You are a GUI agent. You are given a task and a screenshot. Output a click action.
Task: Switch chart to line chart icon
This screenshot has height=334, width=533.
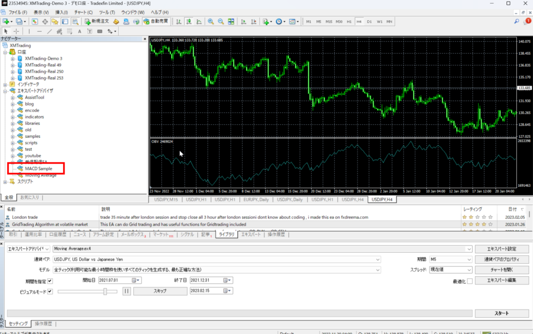point(199,21)
